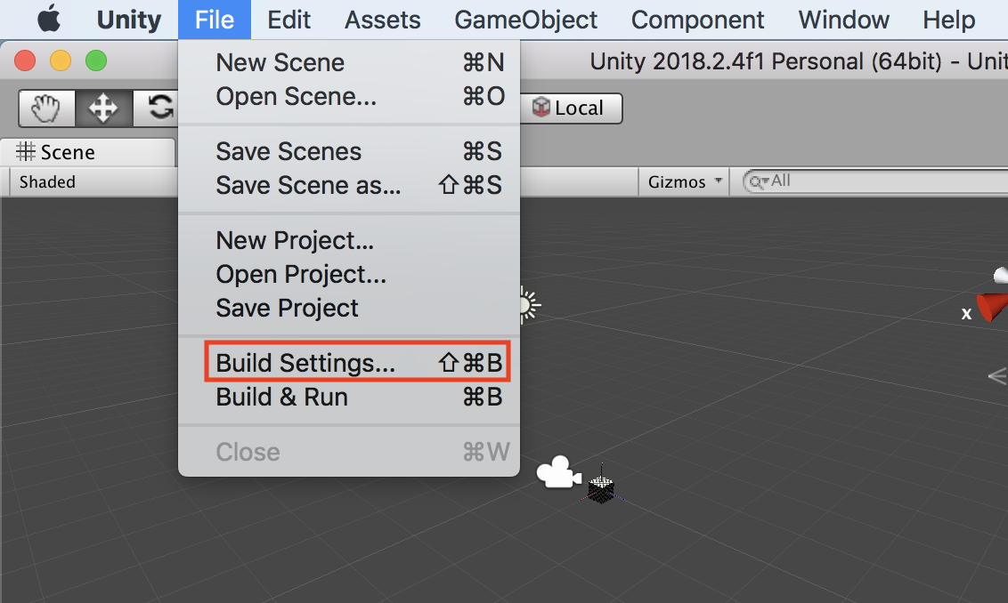Choose Save Scene as... option
The height and width of the screenshot is (603, 1008).
coord(308,185)
